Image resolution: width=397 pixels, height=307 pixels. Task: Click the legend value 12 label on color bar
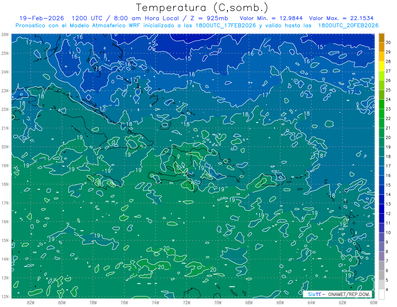click(388, 213)
